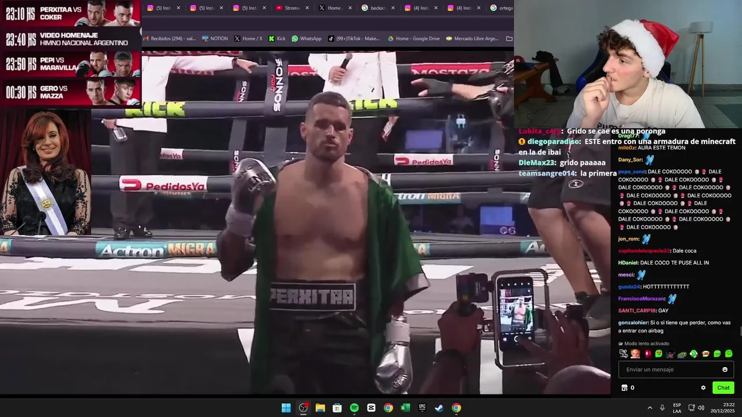
Task: Click the Modo lento activado notice
Action: pyautogui.click(x=643, y=343)
